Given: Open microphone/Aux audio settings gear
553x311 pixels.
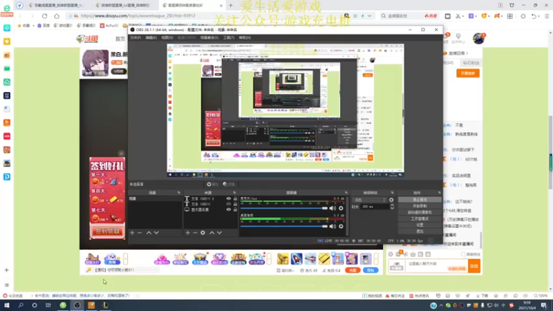Looking at the screenshot, I should click(341, 208).
